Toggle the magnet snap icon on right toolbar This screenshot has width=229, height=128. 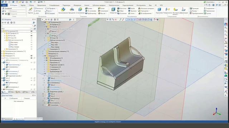[x=226, y=24]
